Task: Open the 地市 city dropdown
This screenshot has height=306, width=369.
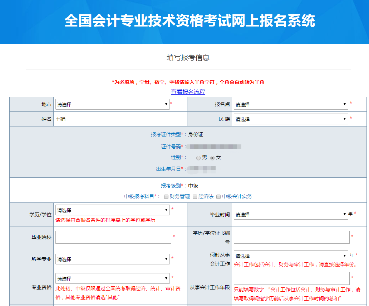Action: (x=113, y=104)
